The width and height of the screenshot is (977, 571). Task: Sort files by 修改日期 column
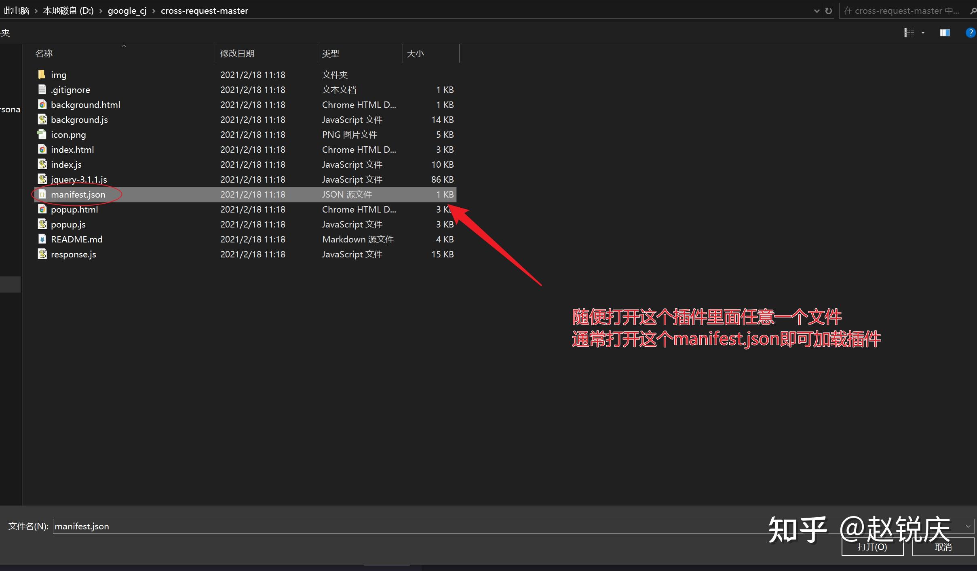click(x=237, y=53)
